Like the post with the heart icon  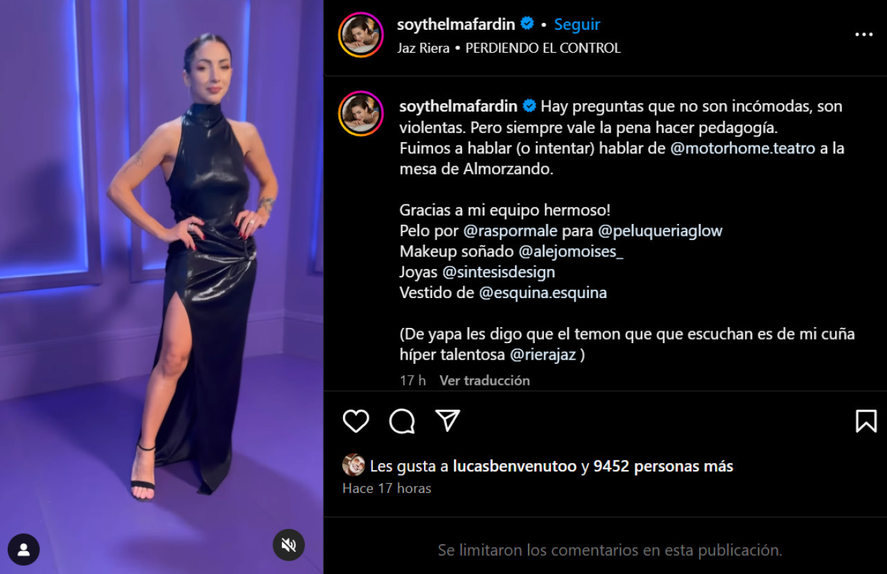(356, 421)
